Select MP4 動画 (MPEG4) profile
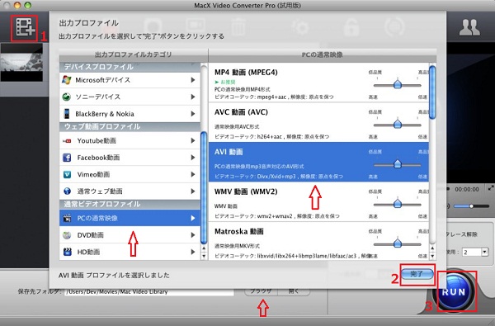 [318, 83]
